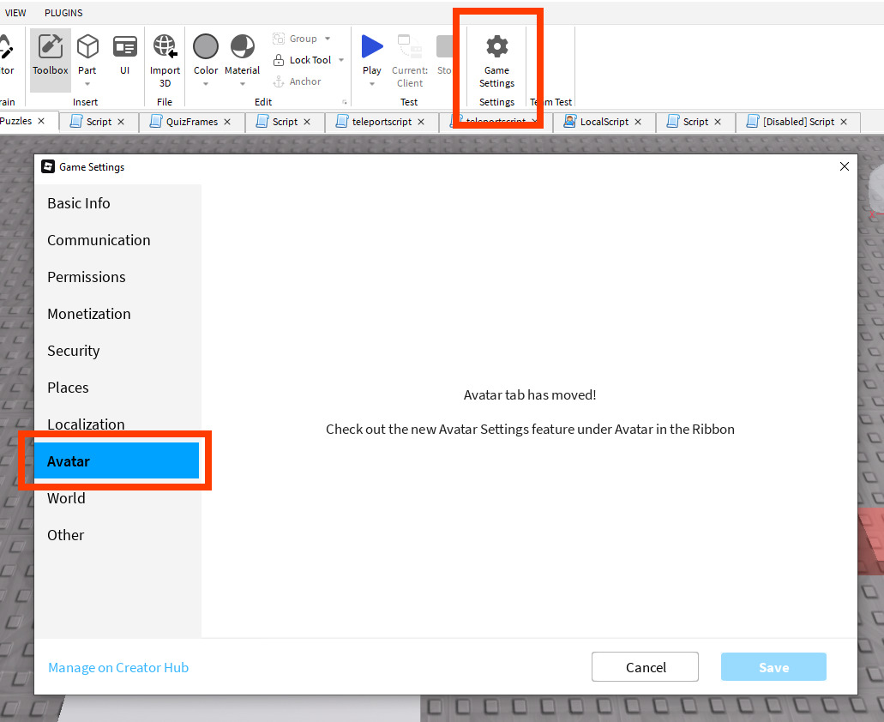This screenshot has width=884, height=722.
Task: Click the Save button
Action: click(x=773, y=667)
